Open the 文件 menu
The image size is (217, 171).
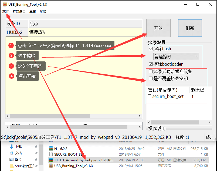pos(6,11)
